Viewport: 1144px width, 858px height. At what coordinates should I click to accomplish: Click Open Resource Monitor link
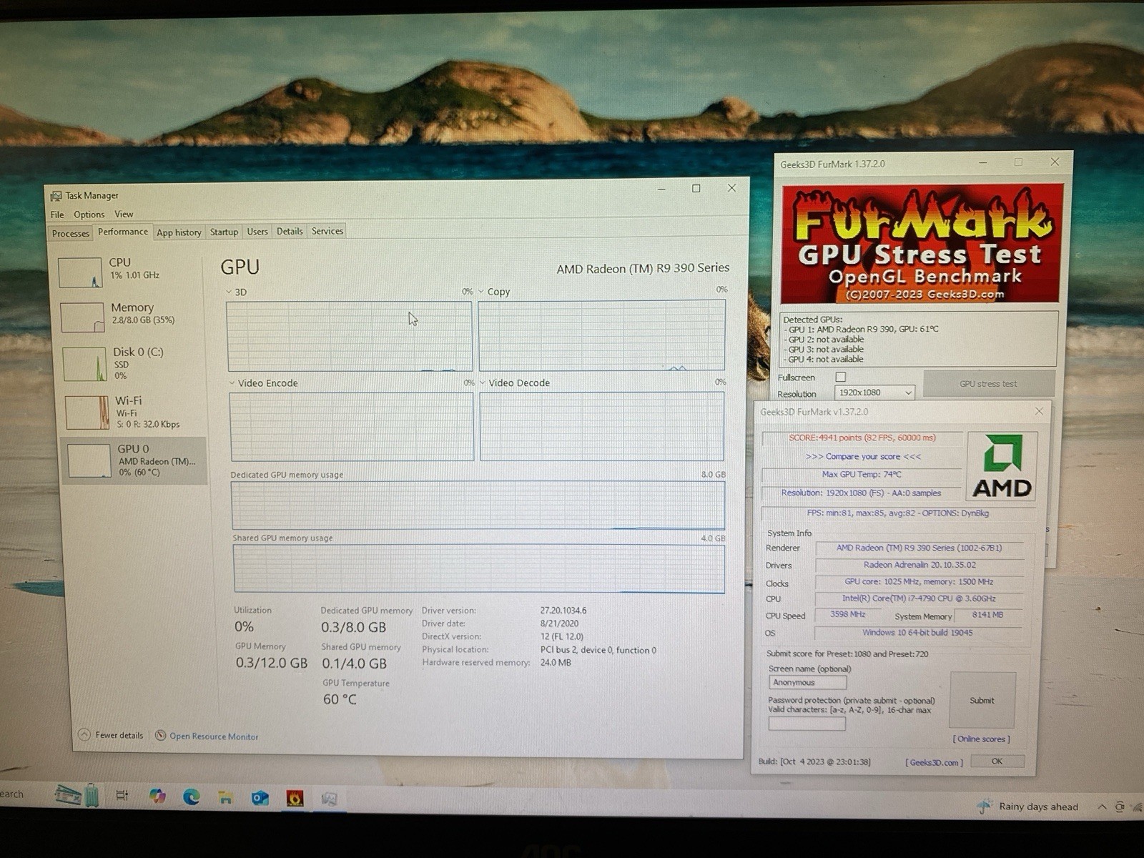[214, 736]
